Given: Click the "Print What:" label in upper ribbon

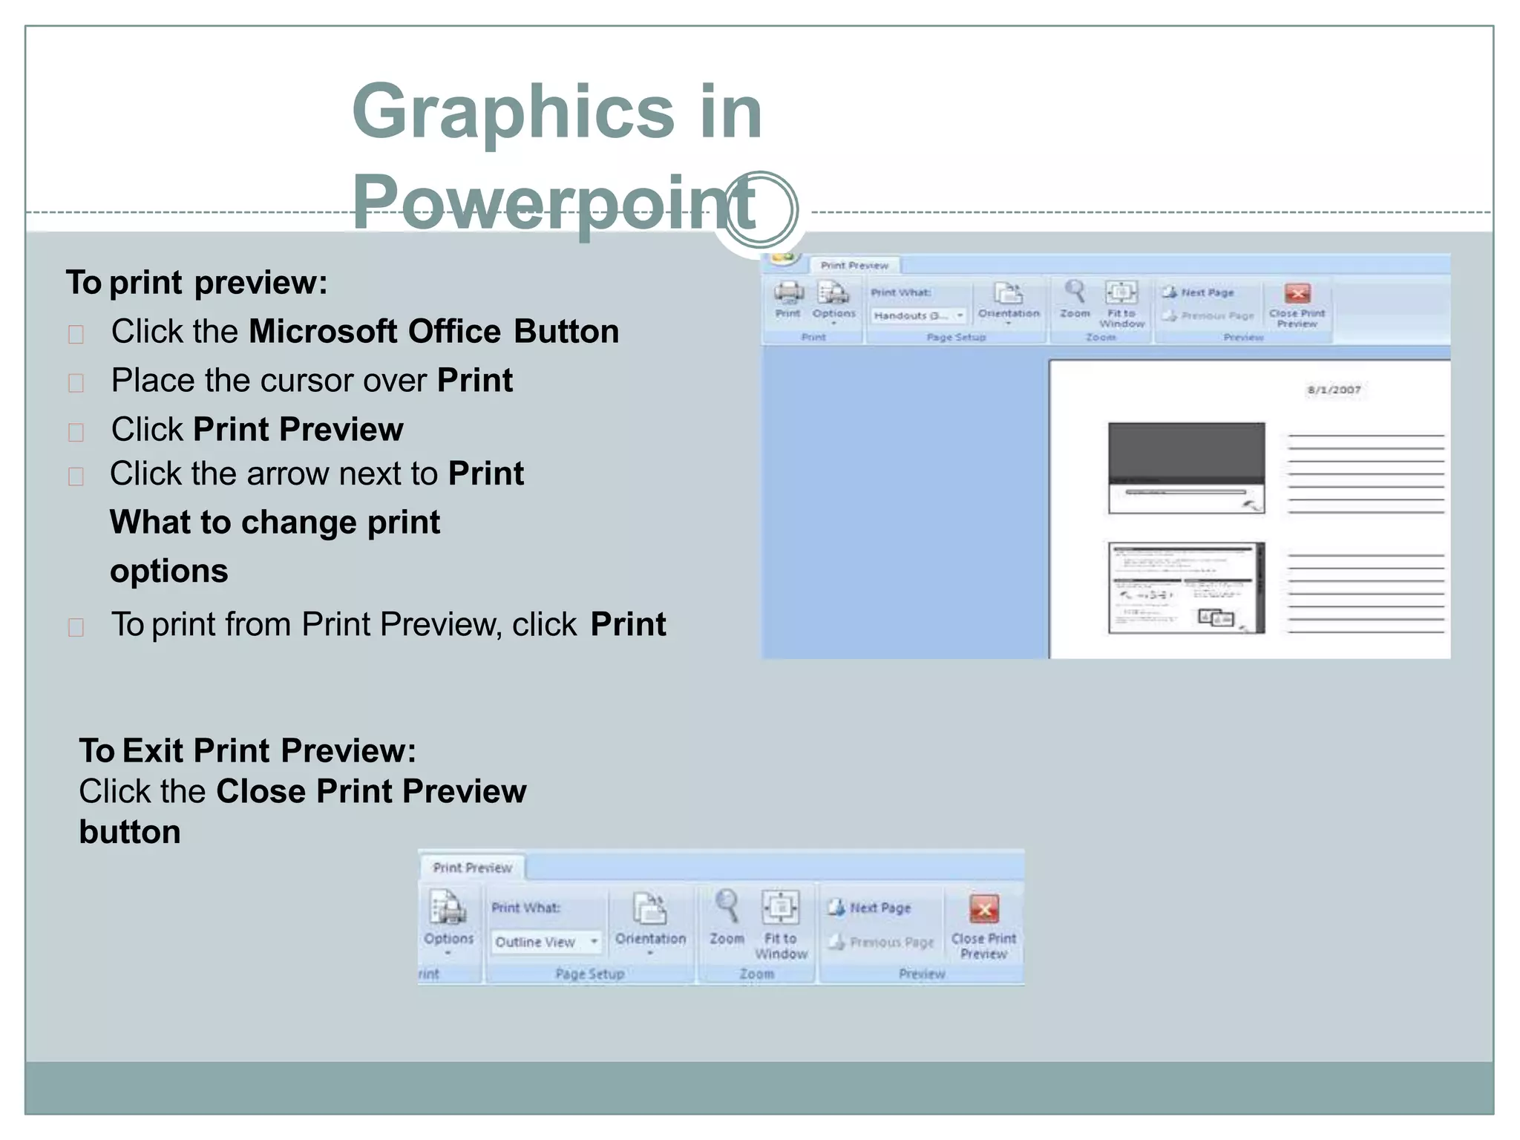Looking at the screenshot, I should point(900,292).
